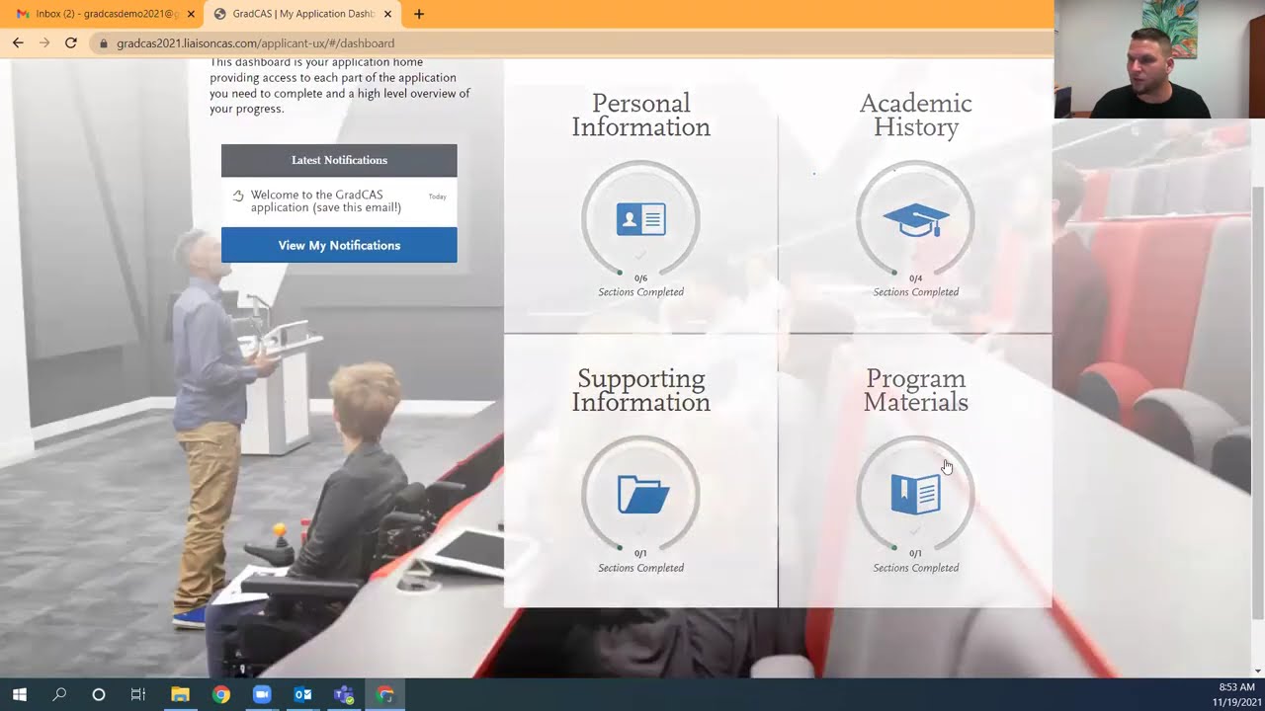Select the Supporting Information heading
The image size is (1265, 711).
[640, 391]
